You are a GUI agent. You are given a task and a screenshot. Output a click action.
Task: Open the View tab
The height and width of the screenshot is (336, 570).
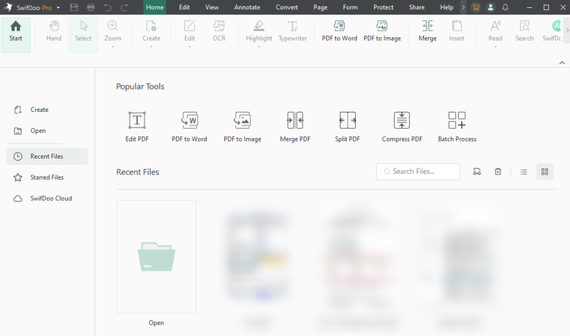[212, 7]
